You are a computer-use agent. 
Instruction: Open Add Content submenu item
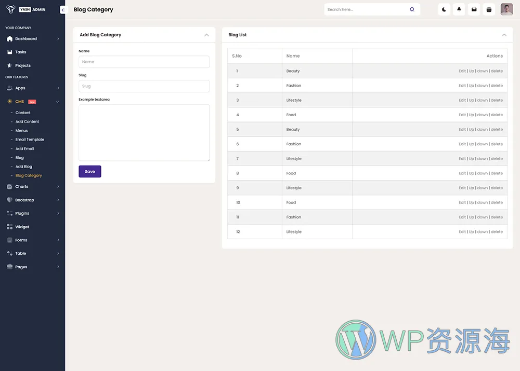27,121
